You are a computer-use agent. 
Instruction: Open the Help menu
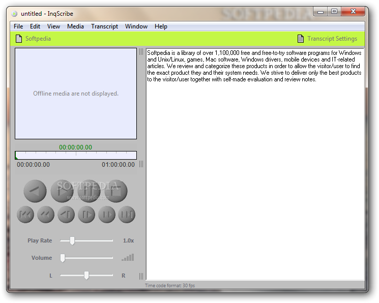161,26
